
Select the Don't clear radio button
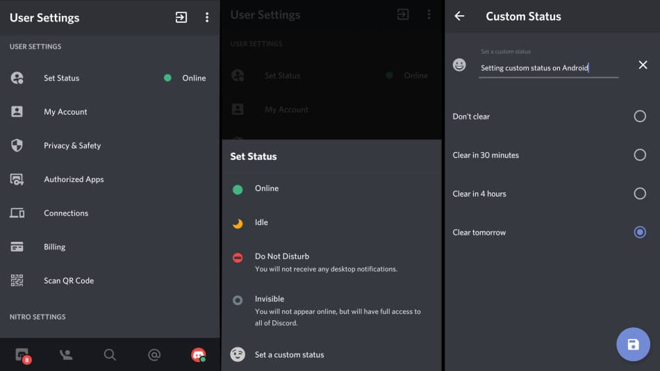(640, 116)
